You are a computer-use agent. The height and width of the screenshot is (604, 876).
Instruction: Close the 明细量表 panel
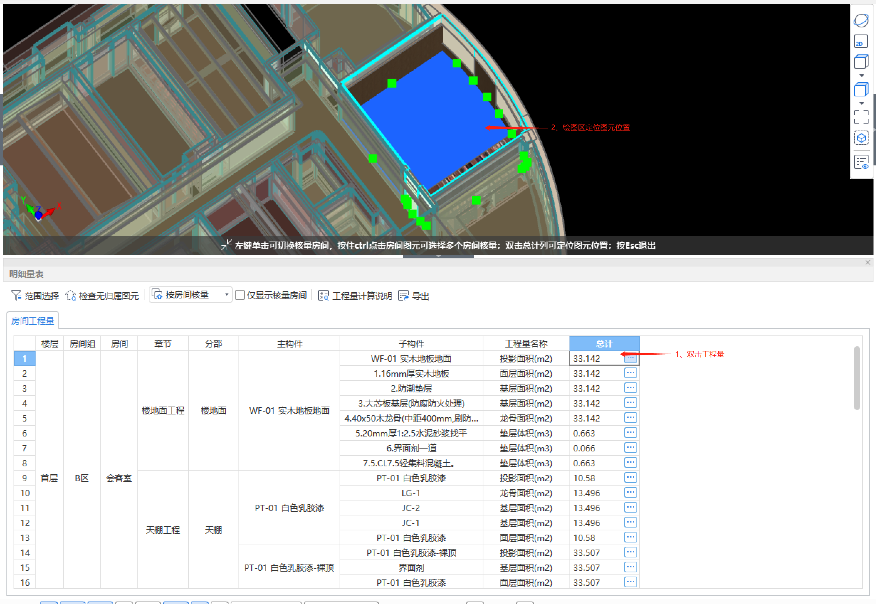(x=867, y=262)
